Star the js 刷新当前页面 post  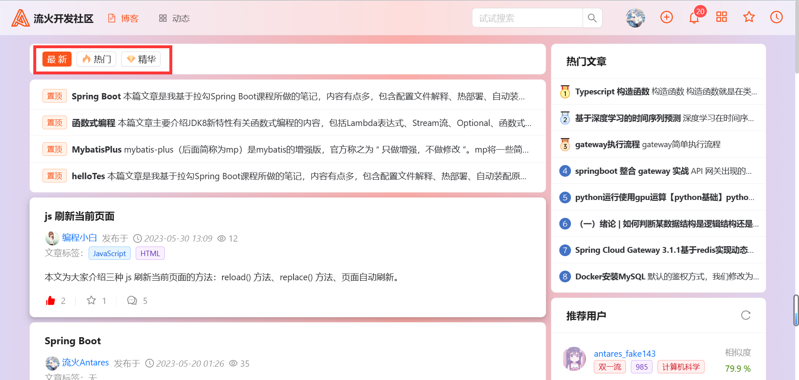click(x=92, y=300)
